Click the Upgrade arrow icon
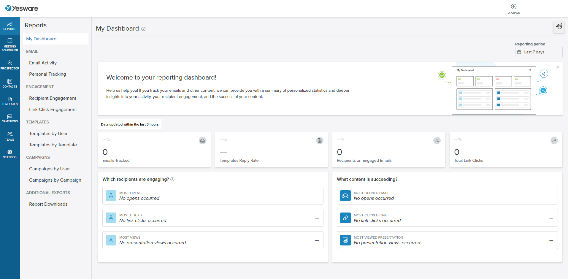This screenshot has width=568, height=279. pyautogui.click(x=514, y=7)
